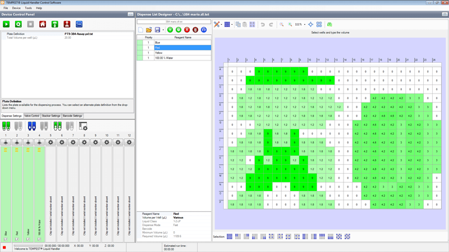The image size is (449, 252).
Task: Click the undo arrow in plate toolbar
Action: click(263, 25)
